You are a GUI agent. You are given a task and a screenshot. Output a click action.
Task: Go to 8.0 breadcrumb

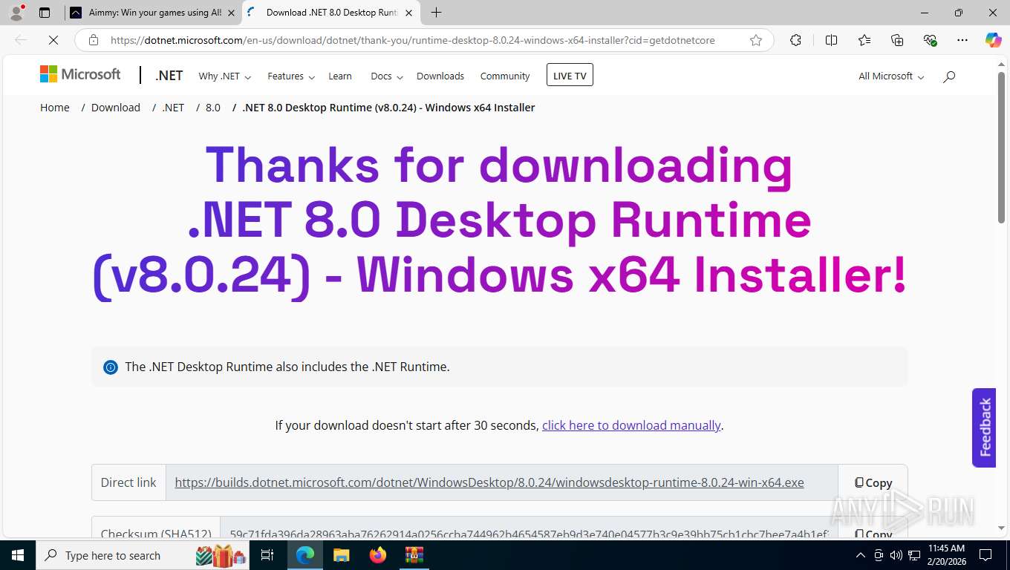pos(213,108)
